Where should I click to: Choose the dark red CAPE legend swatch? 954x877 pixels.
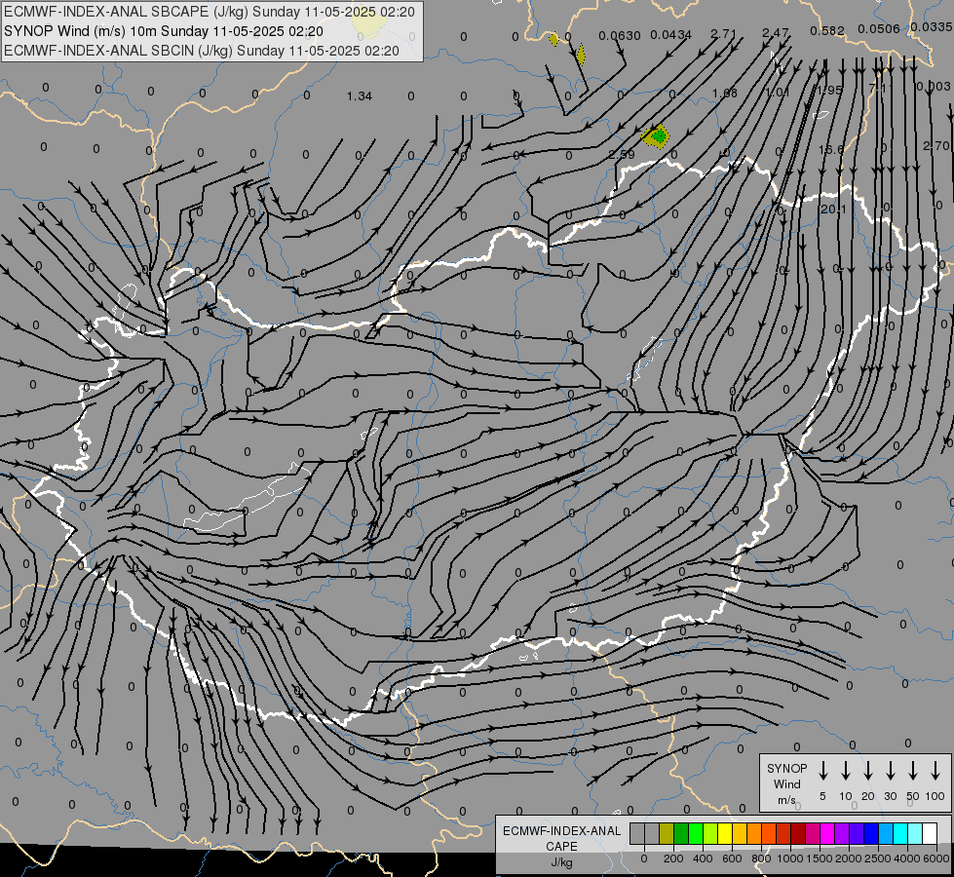coord(798,833)
